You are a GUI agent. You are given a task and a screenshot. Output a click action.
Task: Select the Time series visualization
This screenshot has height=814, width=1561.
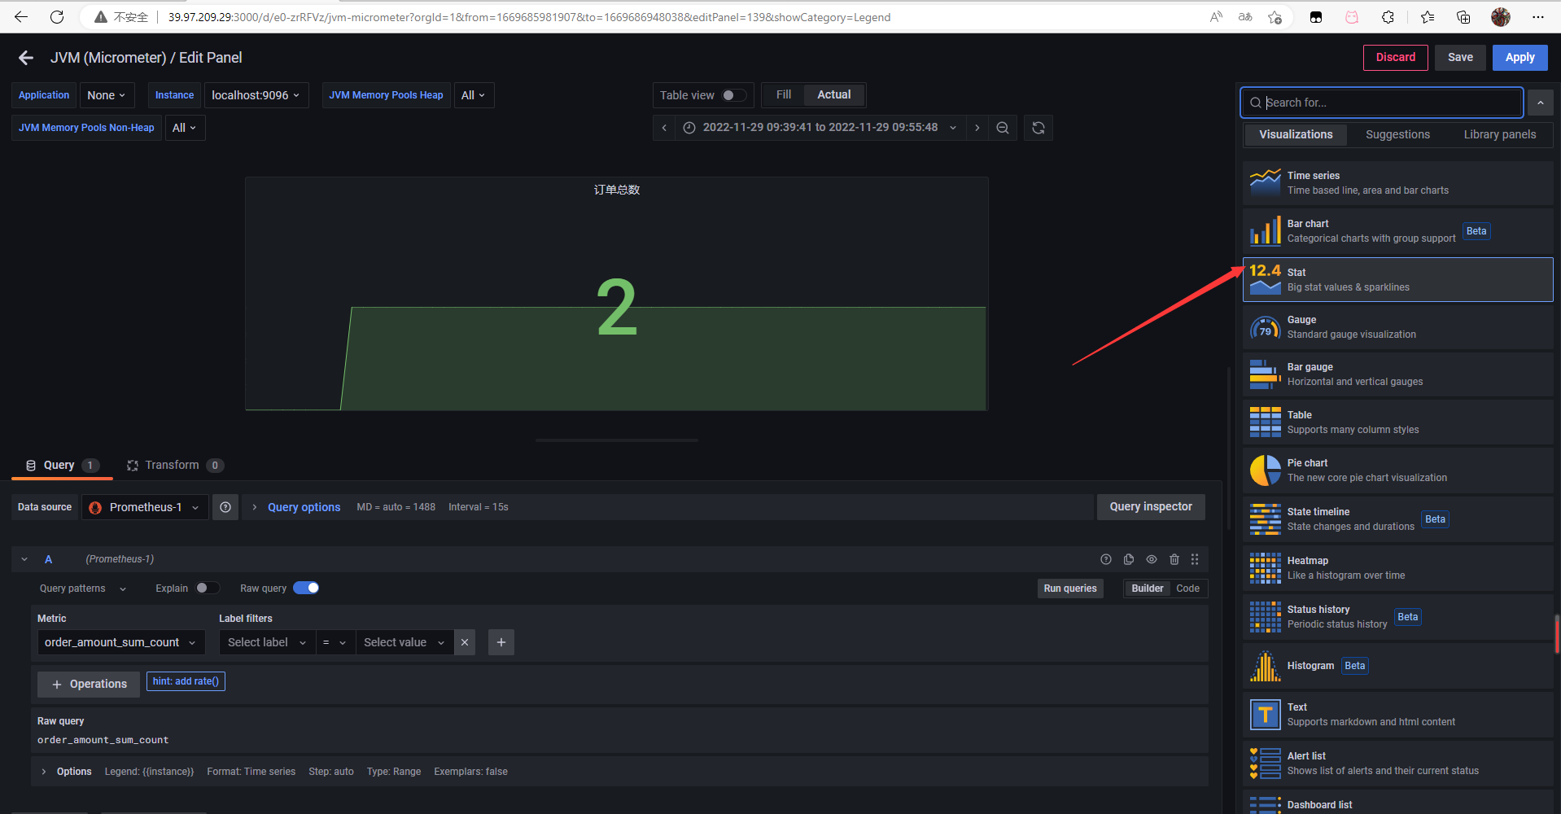[x=1397, y=183]
